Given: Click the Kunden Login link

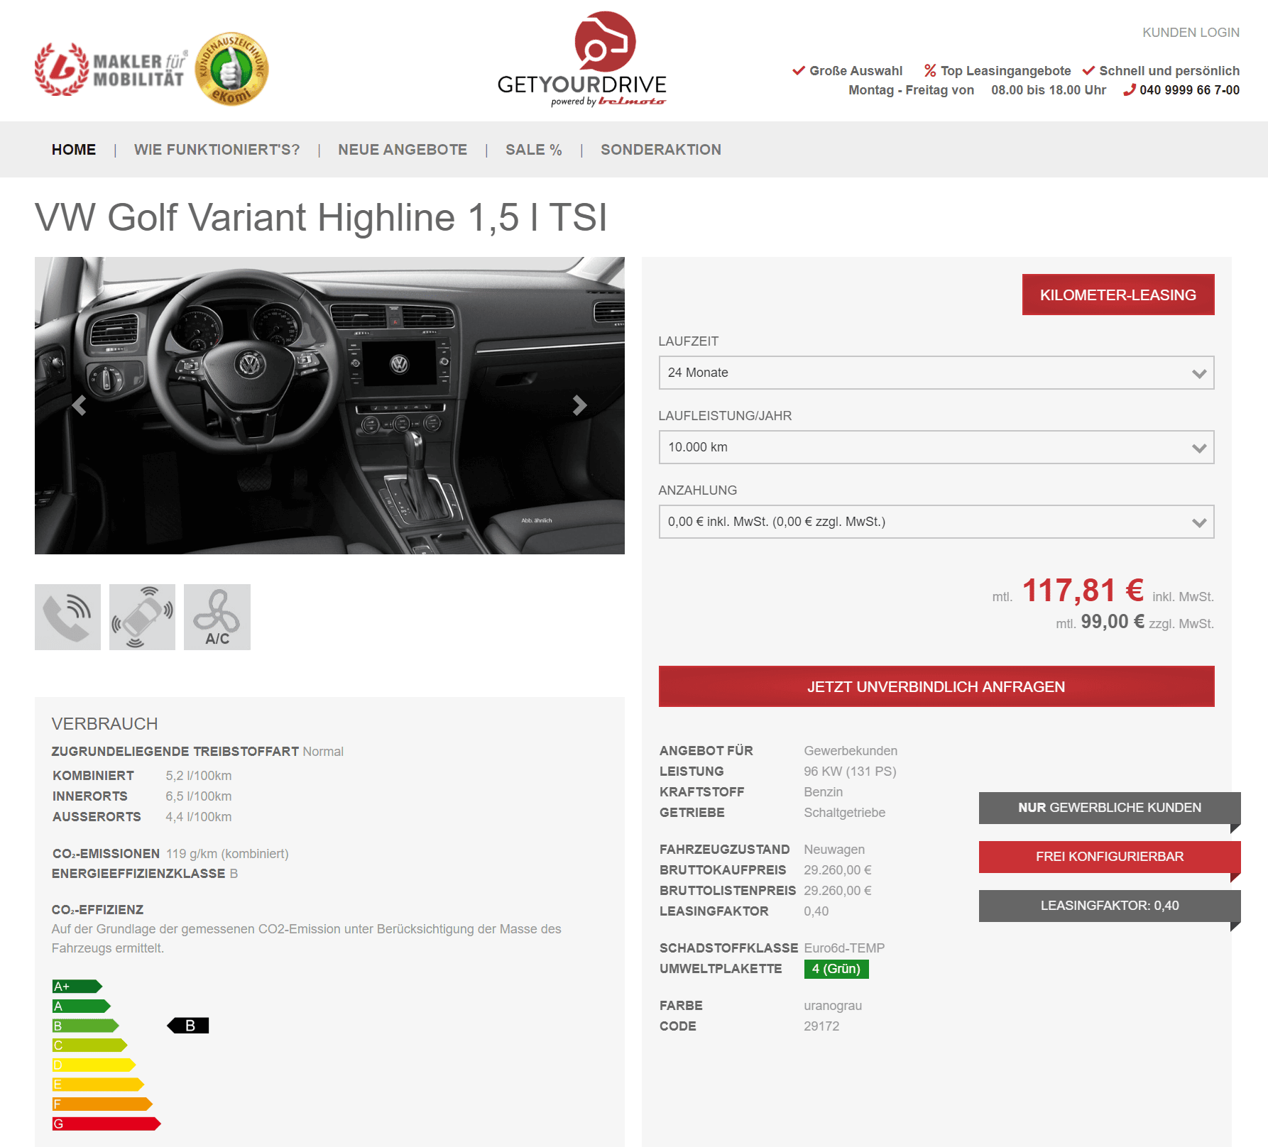Looking at the screenshot, I should pyautogui.click(x=1191, y=33).
